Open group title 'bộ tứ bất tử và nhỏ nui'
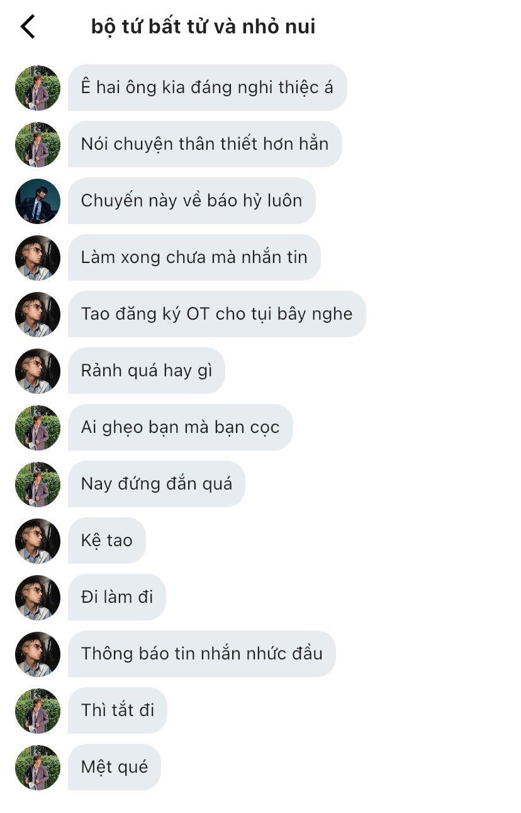The image size is (521, 813). click(203, 27)
